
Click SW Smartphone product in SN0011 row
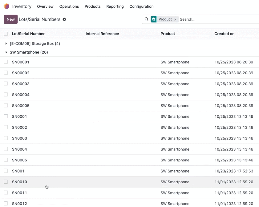(x=175, y=193)
